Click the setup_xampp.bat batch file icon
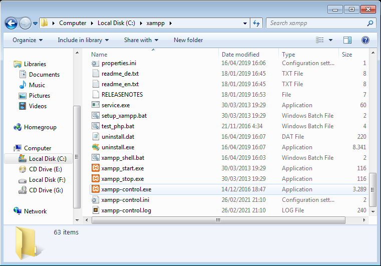Screen dimensions: 381x266 [x=96, y=116]
